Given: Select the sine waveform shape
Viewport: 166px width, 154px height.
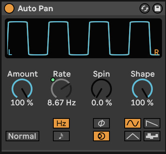Looking at the screenshot, I should [x=133, y=123].
